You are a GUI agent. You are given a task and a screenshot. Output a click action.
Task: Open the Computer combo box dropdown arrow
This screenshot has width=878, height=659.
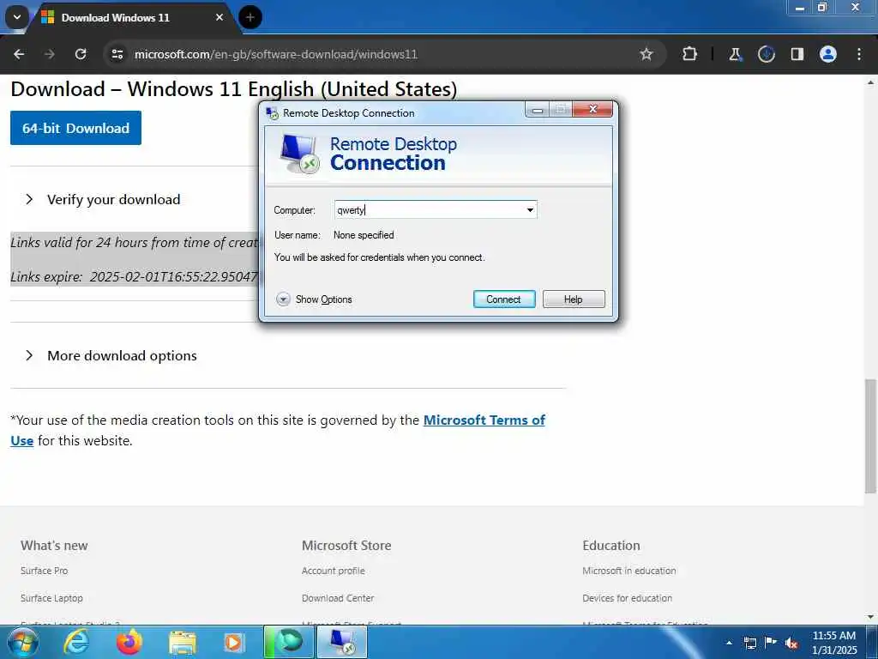click(530, 210)
